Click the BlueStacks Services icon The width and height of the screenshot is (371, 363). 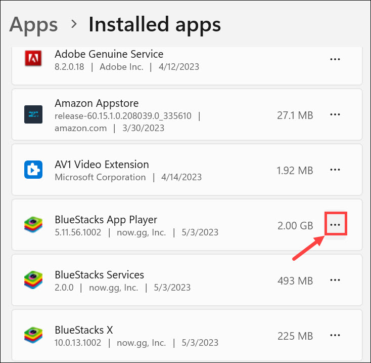[33, 280]
